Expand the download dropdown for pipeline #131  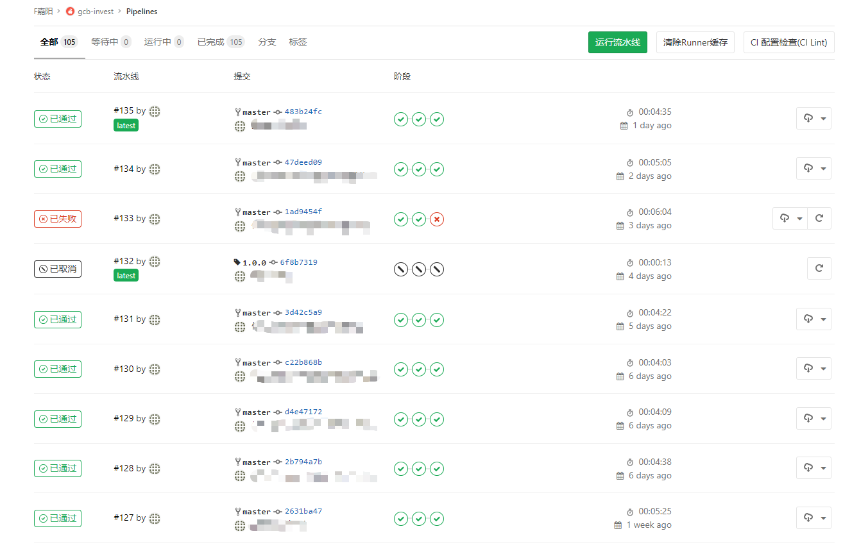[x=814, y=319]
